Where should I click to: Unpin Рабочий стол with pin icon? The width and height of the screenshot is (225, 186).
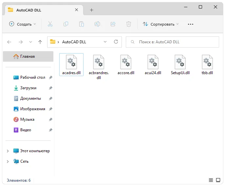tap(50, 77)
